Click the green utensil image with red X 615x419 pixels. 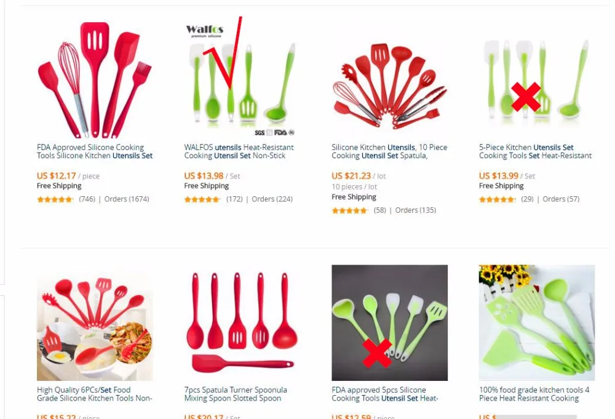[x=536, y=80]
